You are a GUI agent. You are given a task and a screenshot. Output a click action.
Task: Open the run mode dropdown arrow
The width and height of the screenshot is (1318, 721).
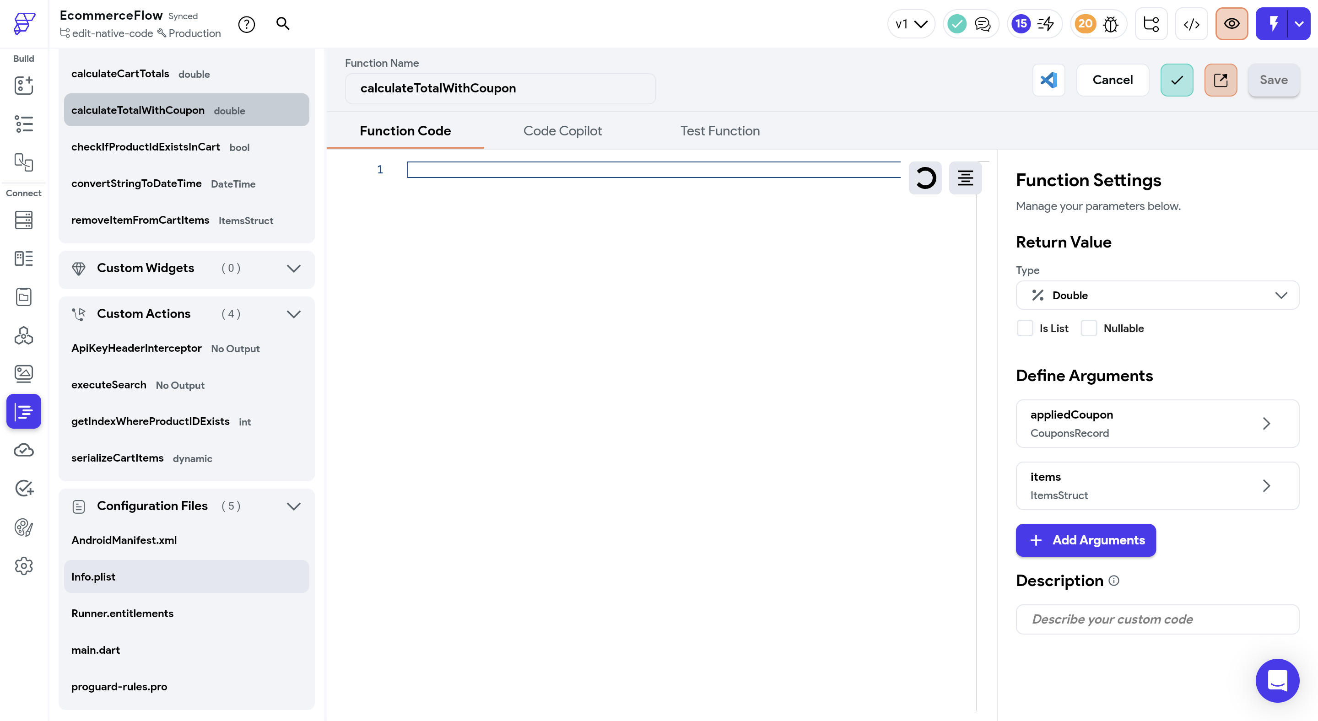click(1299, 23)
